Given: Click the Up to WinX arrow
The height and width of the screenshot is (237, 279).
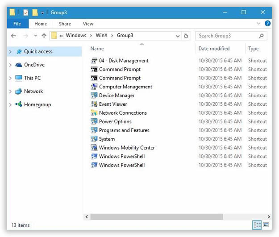Looking at the screenshot, I should (44, 36).
